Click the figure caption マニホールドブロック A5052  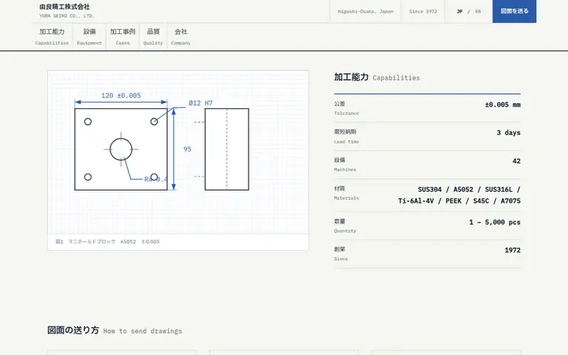tap(107, 241)
